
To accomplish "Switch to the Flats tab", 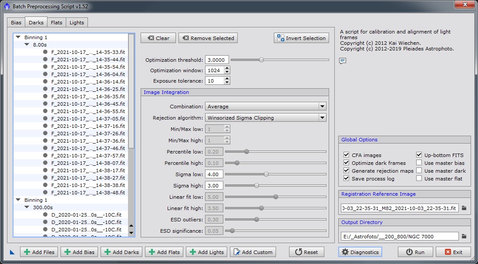I will [57, 23].
